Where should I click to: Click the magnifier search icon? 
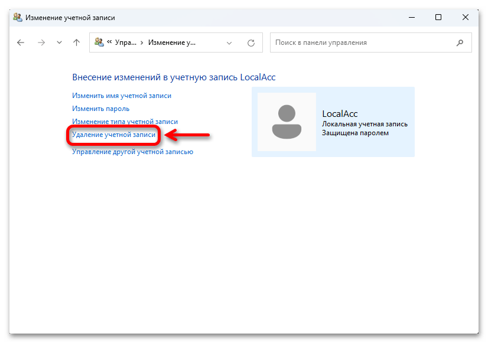460,43
